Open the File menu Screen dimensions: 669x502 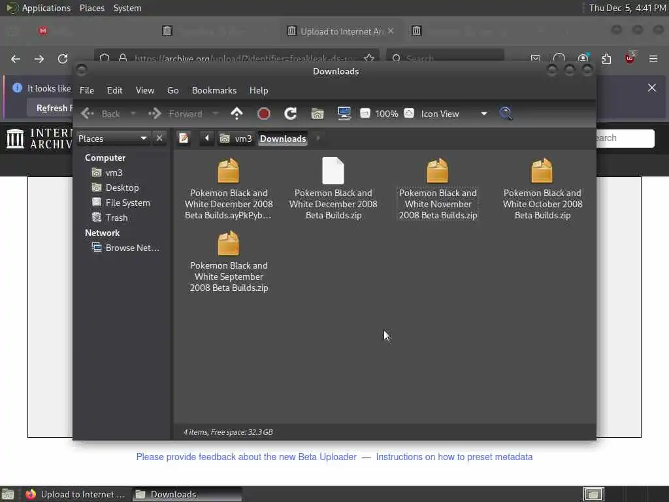click(x=87, y=90)
